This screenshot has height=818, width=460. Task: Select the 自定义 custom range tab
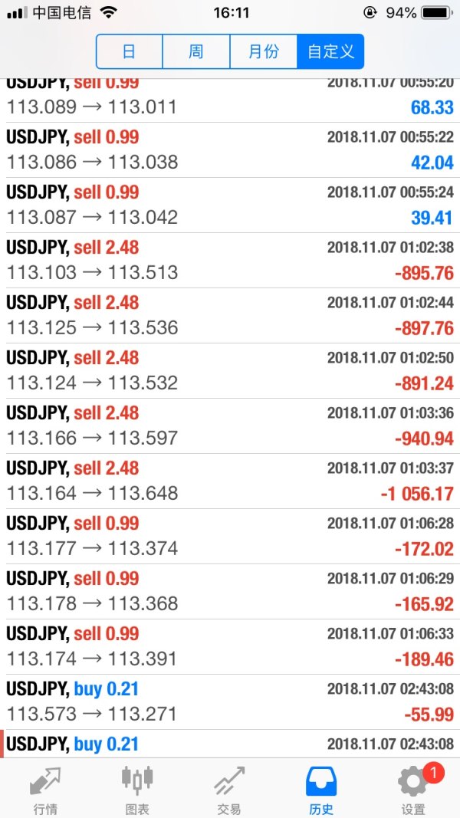(x=330, y=52)
